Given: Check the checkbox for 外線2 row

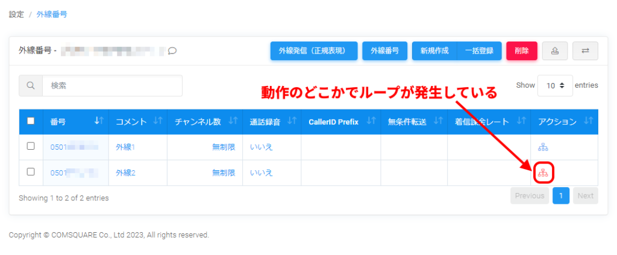Looking at the screenshot, I should click(31, 173).
